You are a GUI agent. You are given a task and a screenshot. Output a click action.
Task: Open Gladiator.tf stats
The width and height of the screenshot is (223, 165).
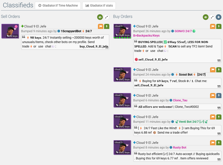(x=99, y=6)
